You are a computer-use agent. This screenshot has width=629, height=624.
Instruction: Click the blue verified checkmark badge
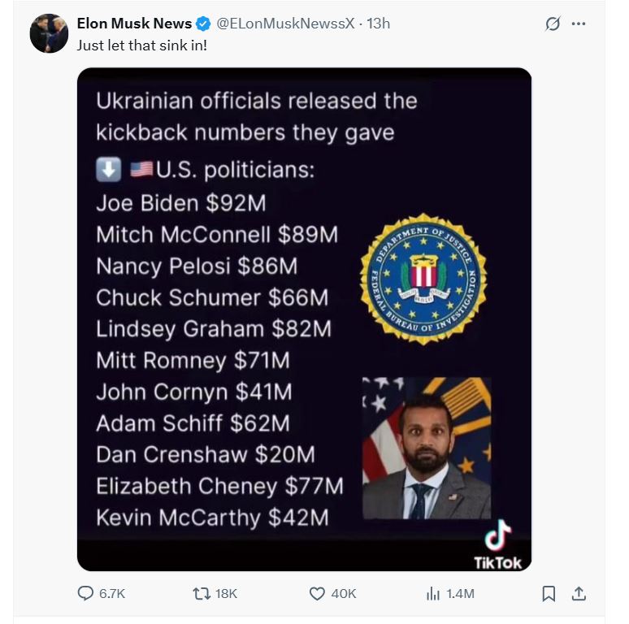click(x=203, y=24)
